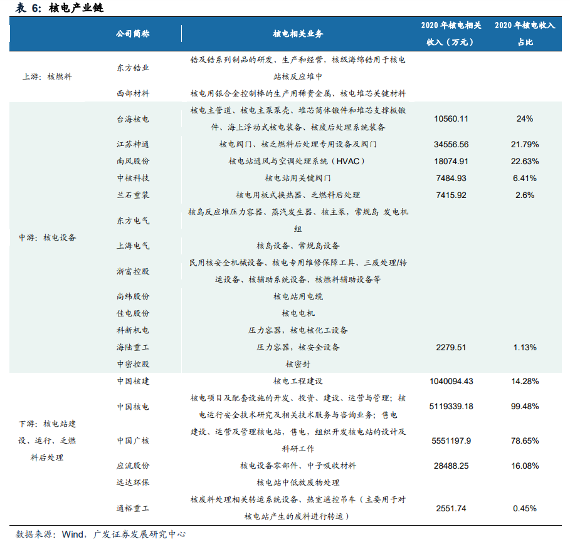The width and height of the screenshot is (570, 547).
Task: Select business text 核电站中低放废物处理
Action: coord(298,482)
